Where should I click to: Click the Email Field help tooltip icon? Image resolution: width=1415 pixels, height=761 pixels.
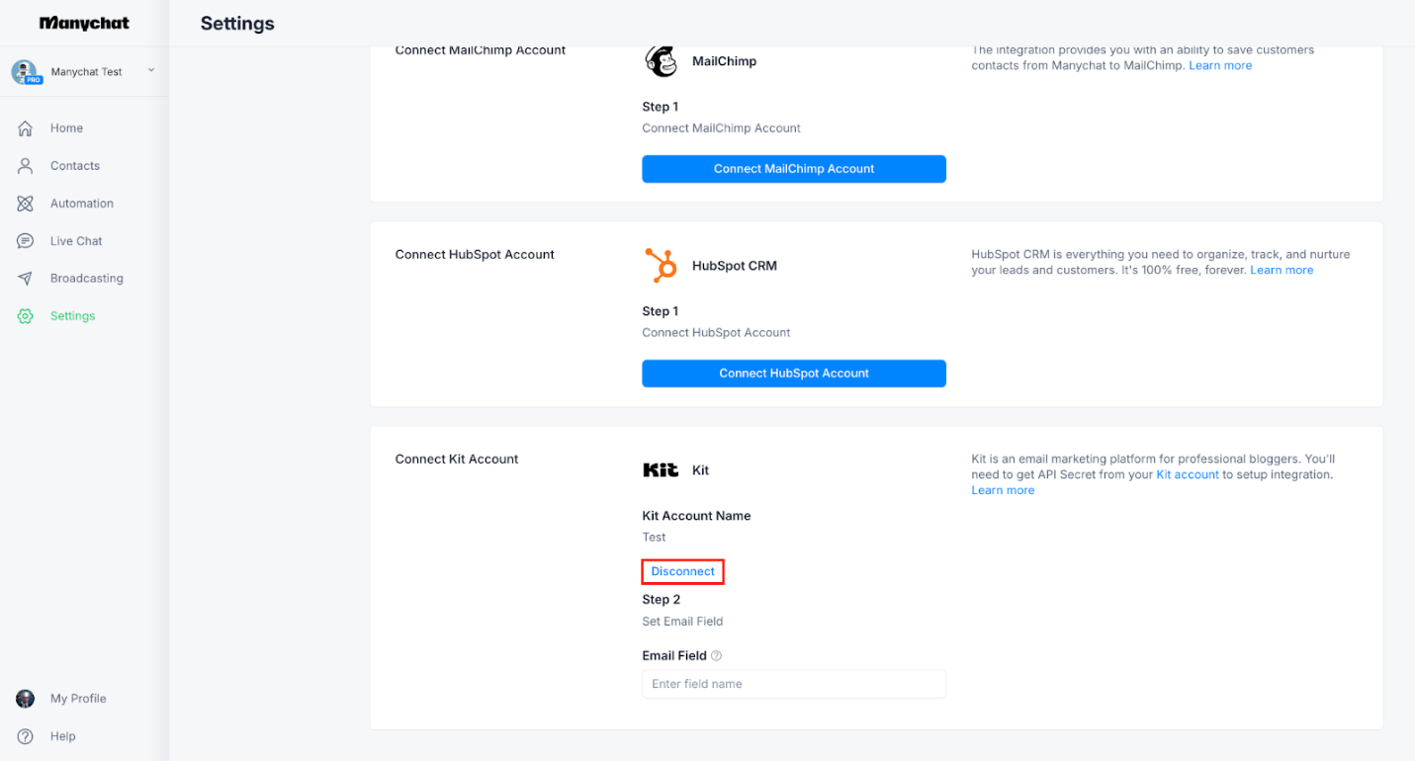717,655
